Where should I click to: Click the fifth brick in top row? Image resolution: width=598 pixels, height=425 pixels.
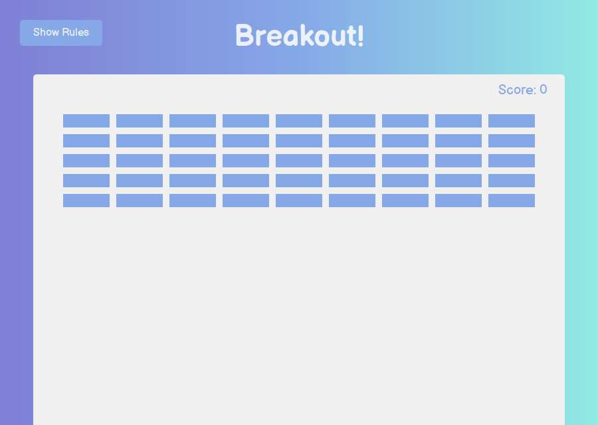pyautogui.click(x=299, y=121)
